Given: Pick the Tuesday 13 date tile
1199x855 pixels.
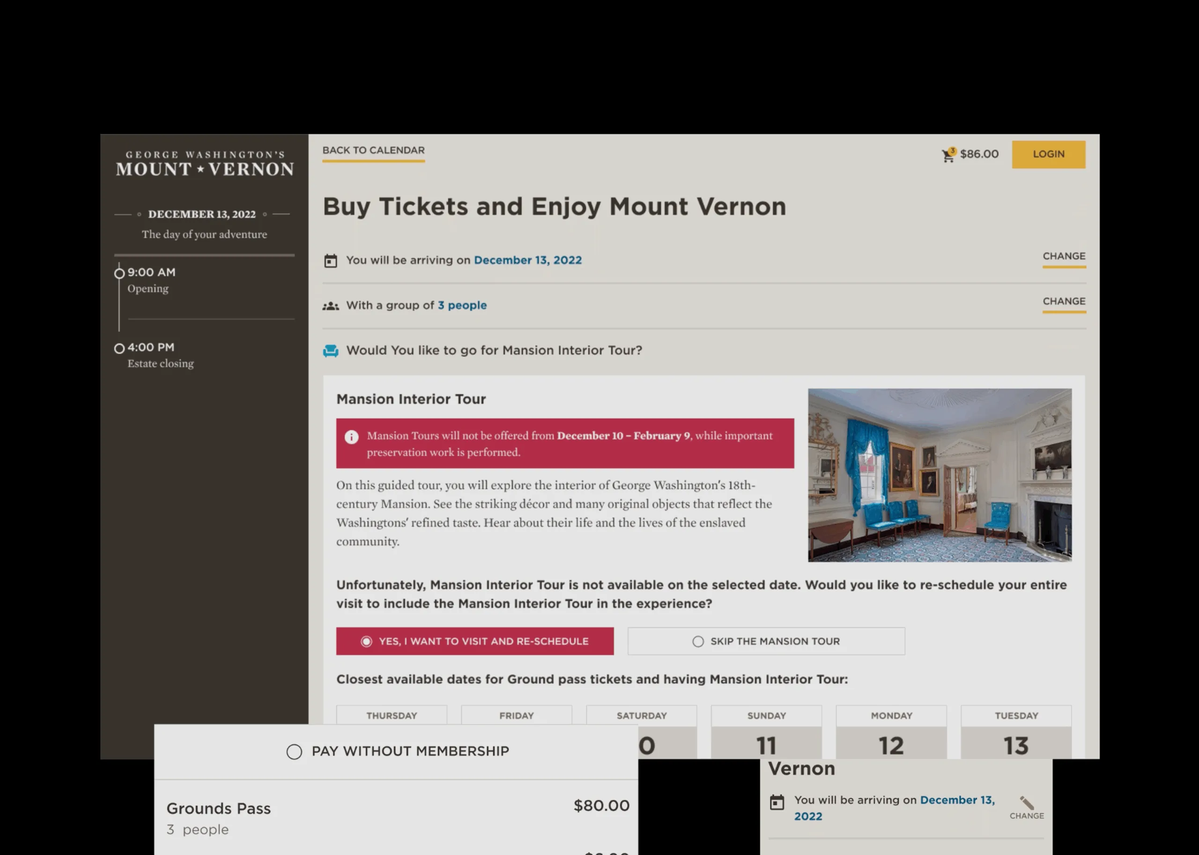Looking at the screenshot, I should (1015, 743).
